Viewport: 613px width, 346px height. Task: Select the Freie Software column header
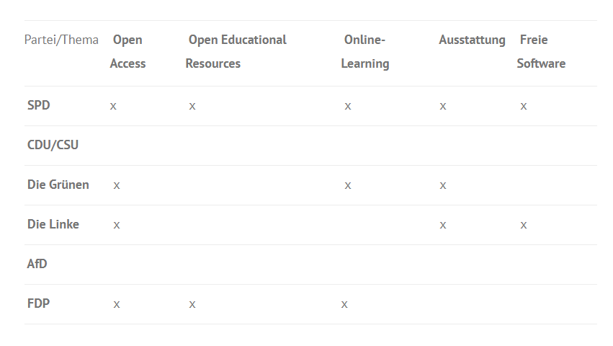(x=541, y=52)
